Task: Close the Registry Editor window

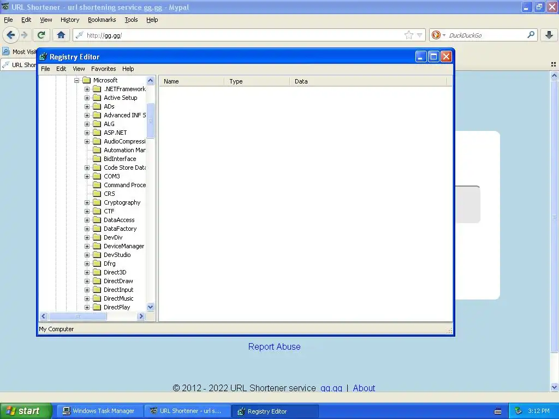Action: [446, 57]
